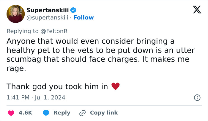
Task: Like the tweet with the pink heart icon
Action: tap(11, 113)
